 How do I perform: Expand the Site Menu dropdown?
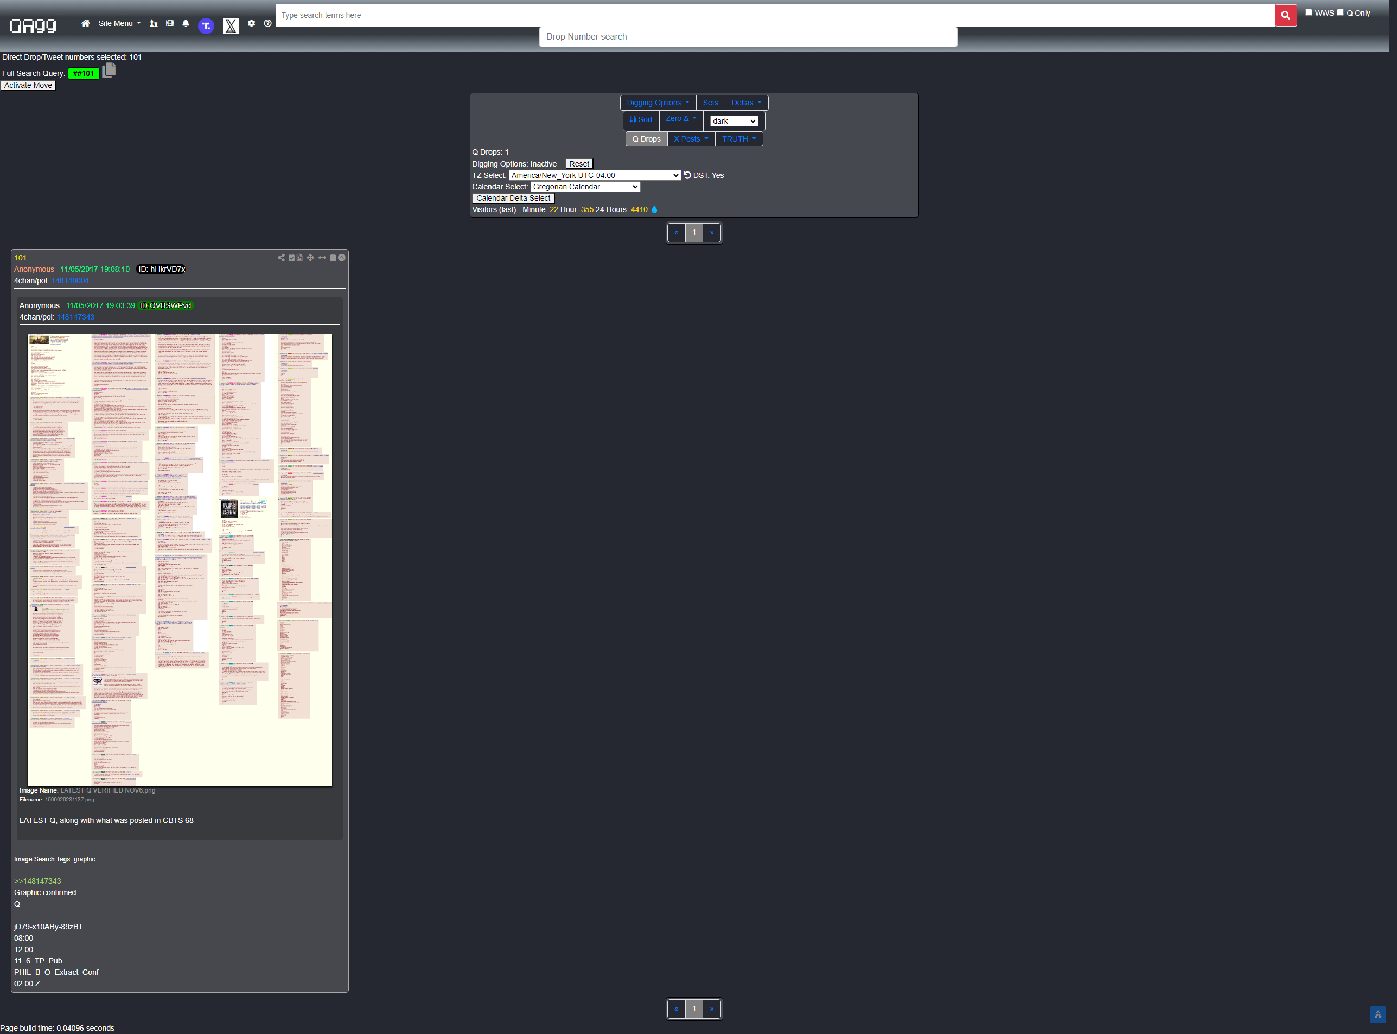[119, 23]
